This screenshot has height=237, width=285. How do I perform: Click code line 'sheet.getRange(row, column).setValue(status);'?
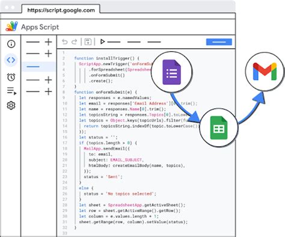click(133, 222)
